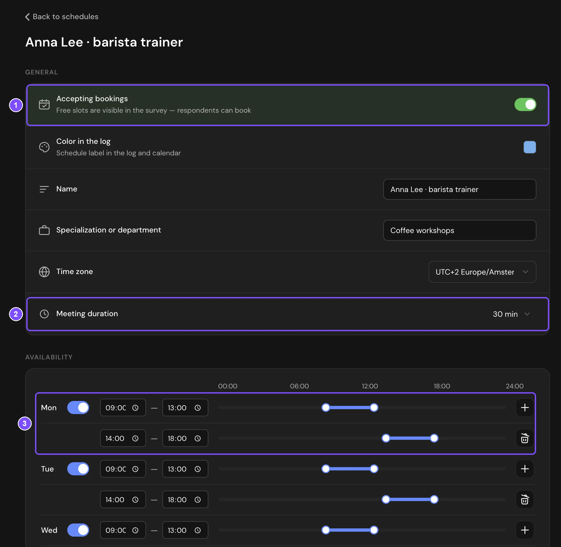
Task: Edit the Specialization or department field
Action: point(459,230)
